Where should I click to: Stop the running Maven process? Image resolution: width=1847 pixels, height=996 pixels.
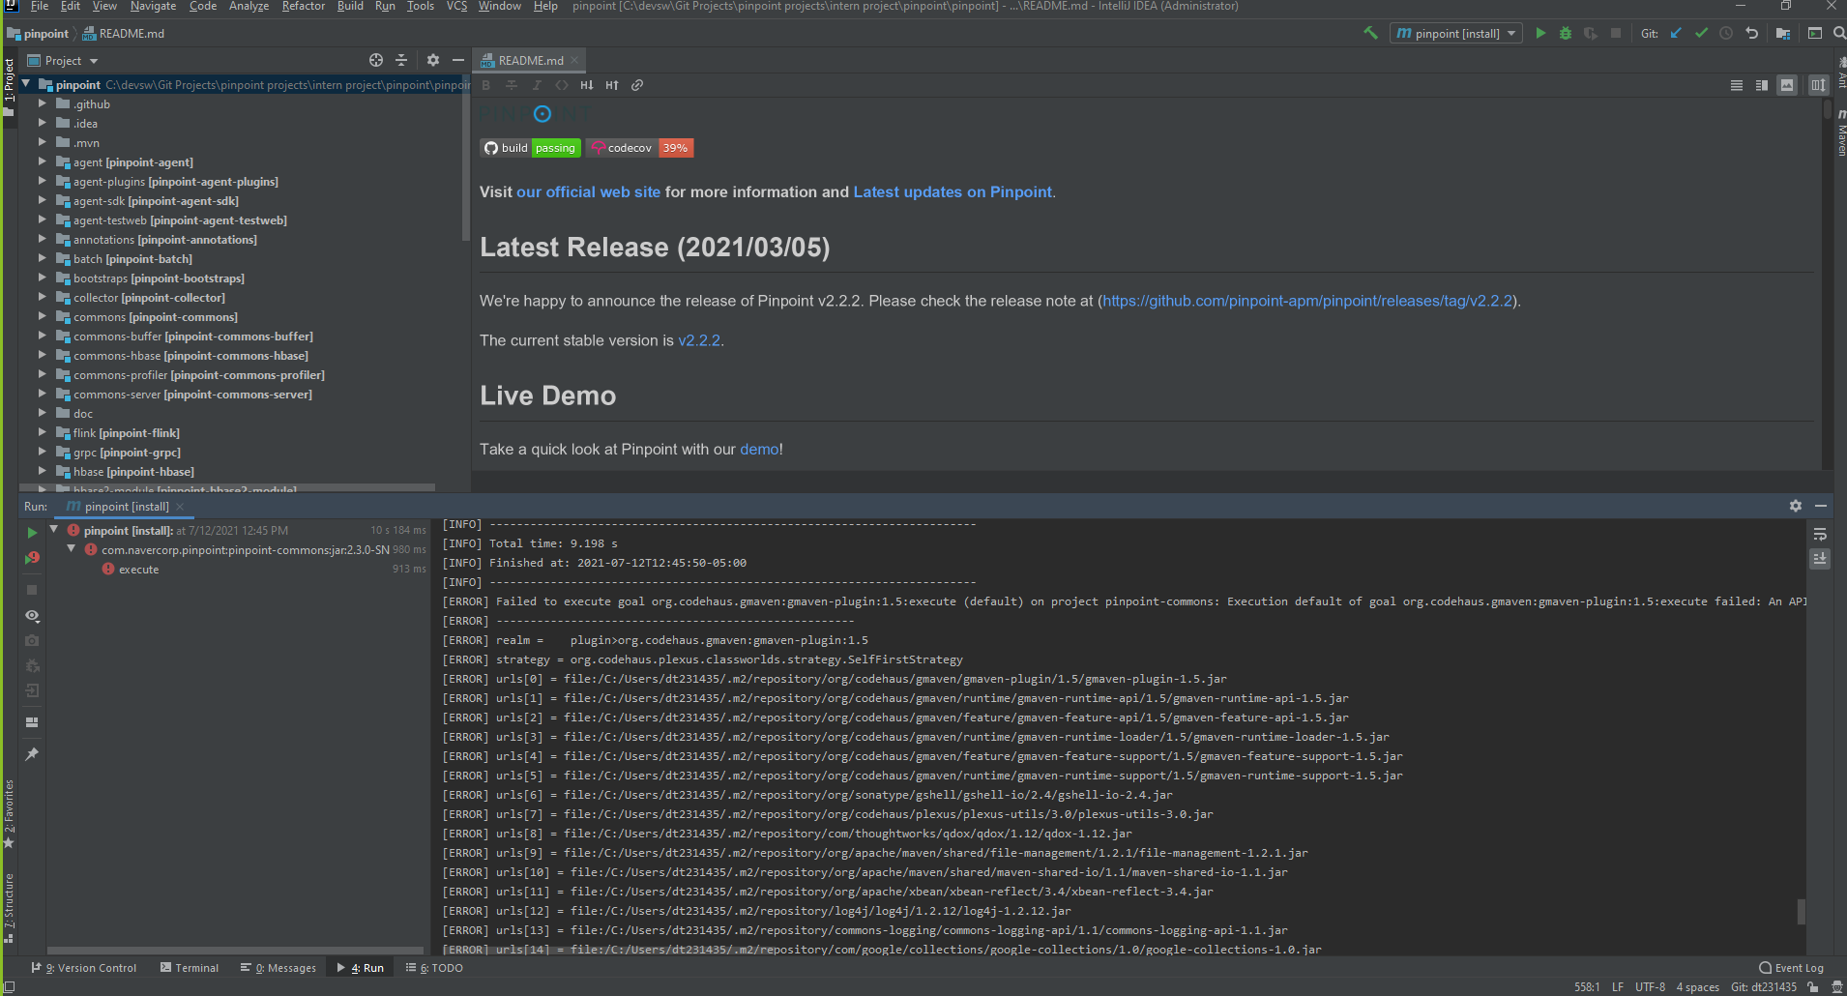coord(32,590)
